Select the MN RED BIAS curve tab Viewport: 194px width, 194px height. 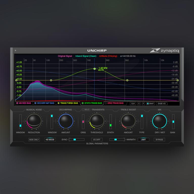[x=24, y=103]
